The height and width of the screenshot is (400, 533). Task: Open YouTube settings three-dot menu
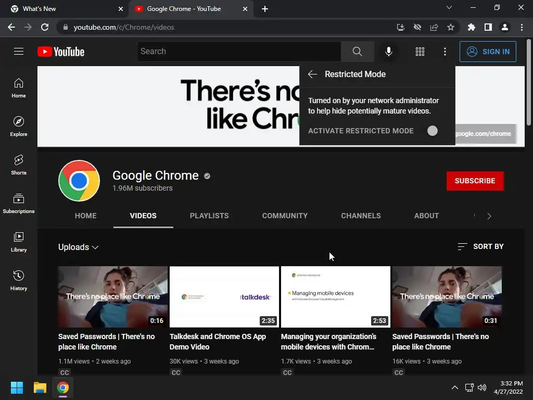[x=445, y=52]
